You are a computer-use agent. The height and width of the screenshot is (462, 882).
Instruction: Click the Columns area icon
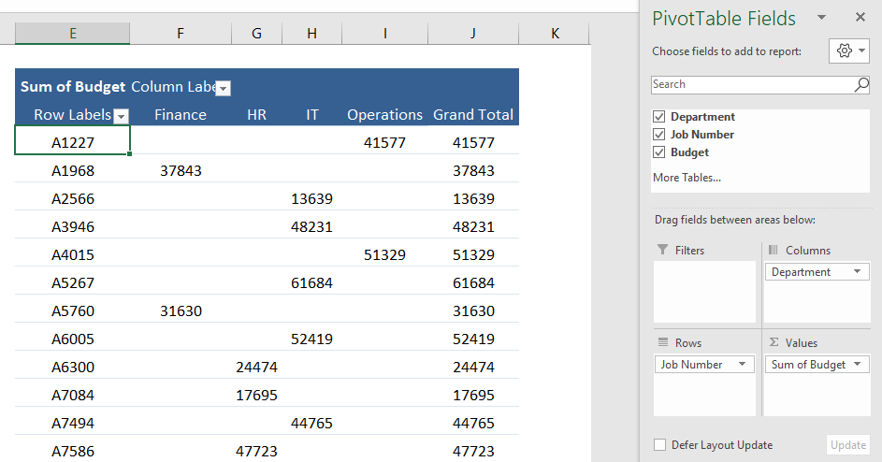(774, 250)
